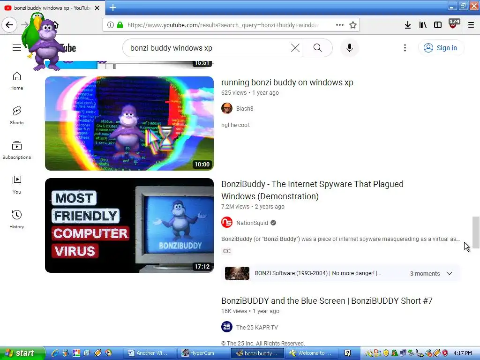Screen dimensions: 480x360
Task: Open the Firefox hamburger menu
Action: tap(471, 25)
